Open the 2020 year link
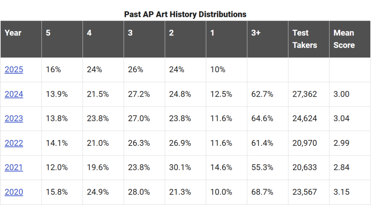This screenshot has width=372, height=205. point(14,192)
